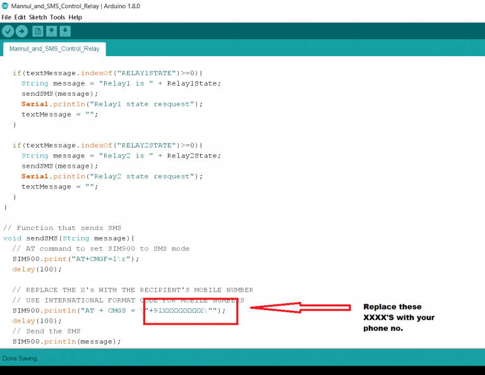Open the Tools menu

tap(57, 17)
